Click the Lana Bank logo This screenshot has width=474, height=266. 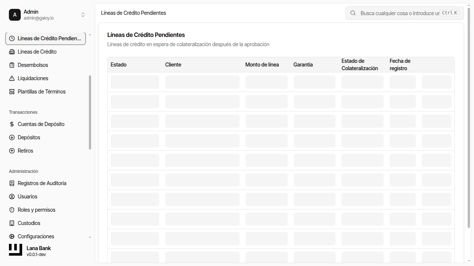[x=16, y=250]
